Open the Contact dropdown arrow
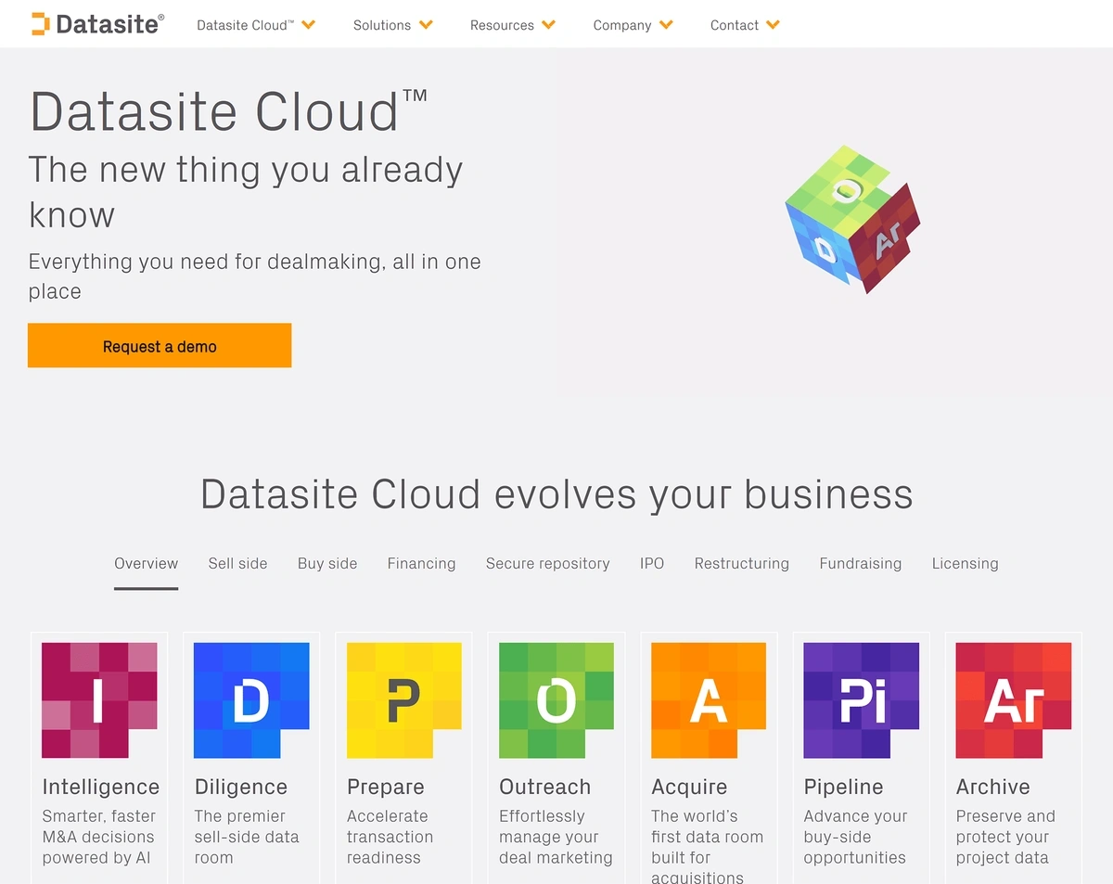Image resolution: width=1113 pixels, height=884 pixels. point(774,25)
